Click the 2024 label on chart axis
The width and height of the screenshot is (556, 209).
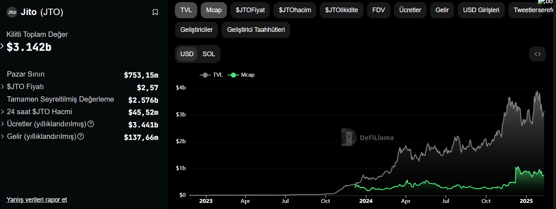[x=366, y=201]
